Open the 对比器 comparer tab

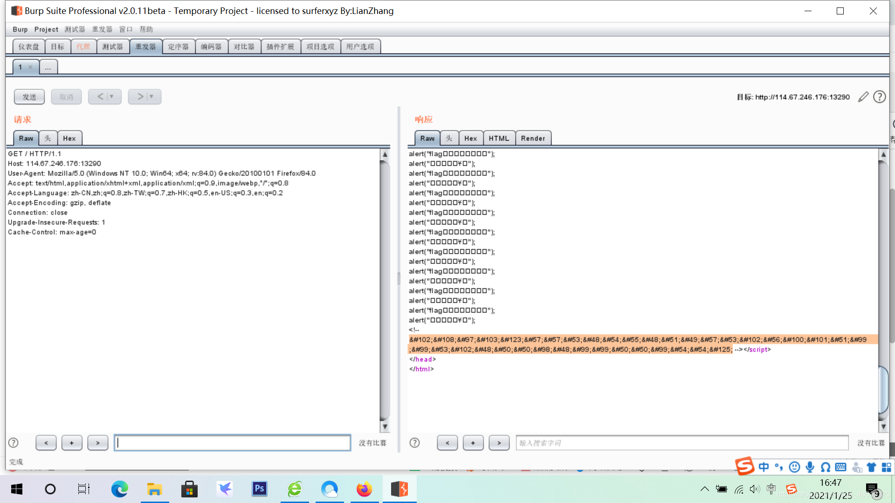pyautogui.click(x=244, y=47)
